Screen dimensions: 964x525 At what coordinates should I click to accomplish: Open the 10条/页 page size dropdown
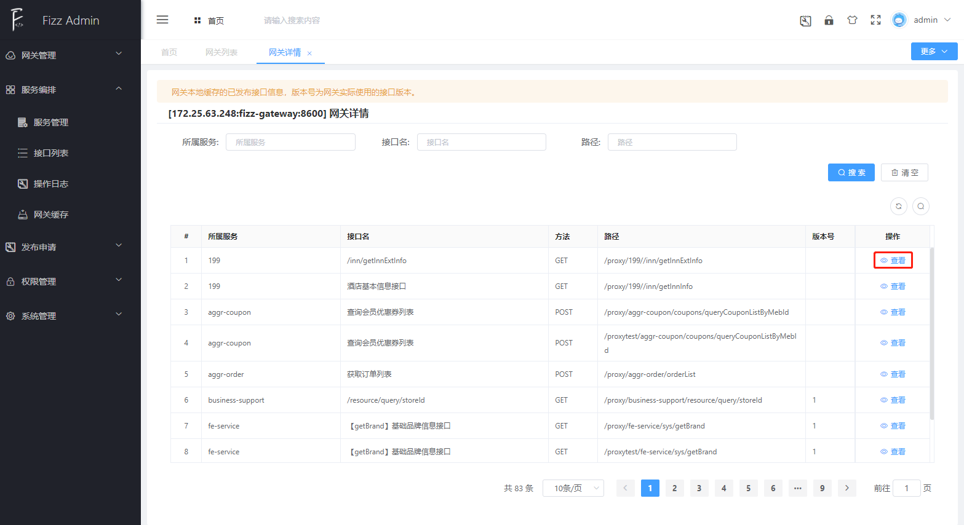coord(573,488)
